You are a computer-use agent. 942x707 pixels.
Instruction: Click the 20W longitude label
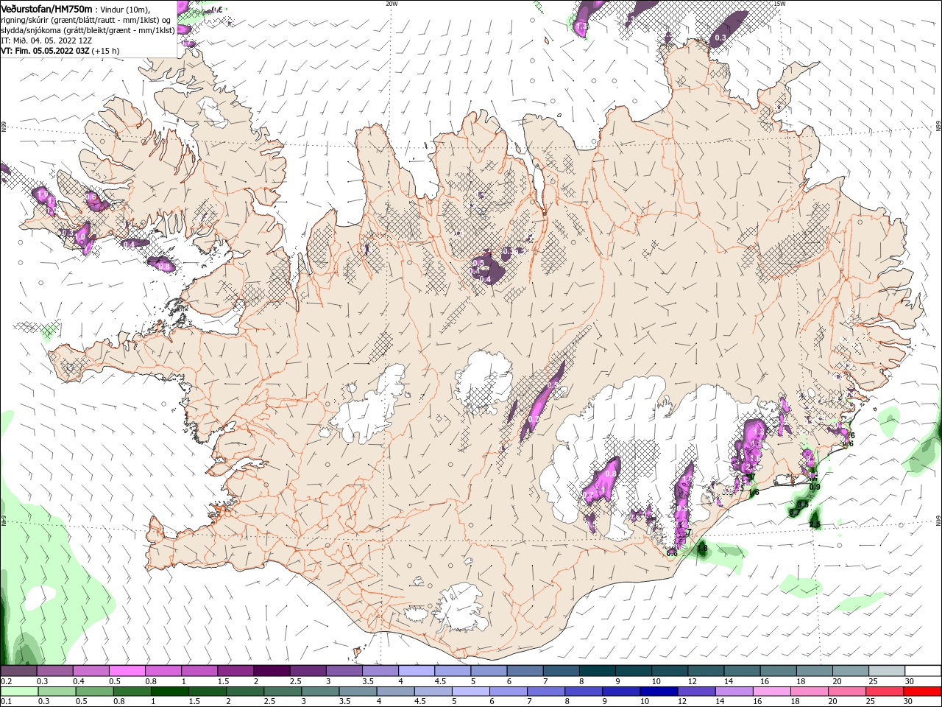pos(392,4)
